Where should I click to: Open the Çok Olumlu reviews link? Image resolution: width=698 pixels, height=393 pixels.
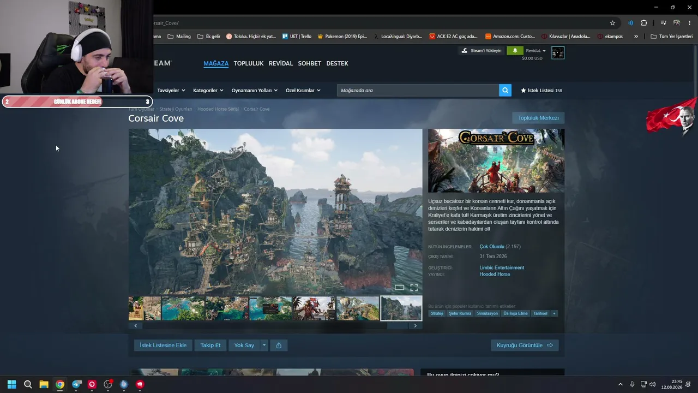point(492,247)
